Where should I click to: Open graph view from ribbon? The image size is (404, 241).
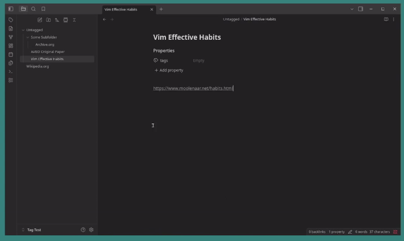click(11, 37)
